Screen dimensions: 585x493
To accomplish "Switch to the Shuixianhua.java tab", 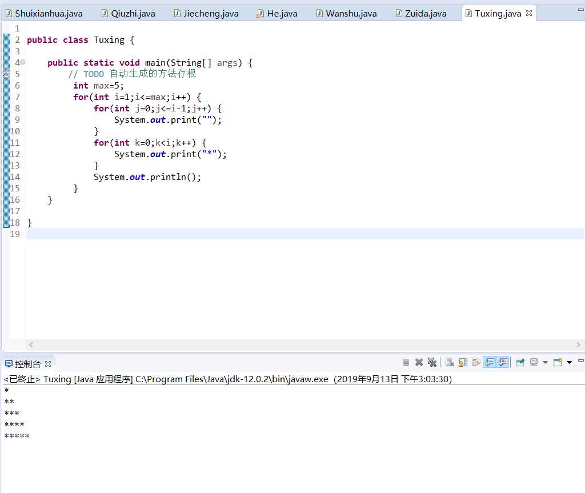I will click(x=44, y=14).
